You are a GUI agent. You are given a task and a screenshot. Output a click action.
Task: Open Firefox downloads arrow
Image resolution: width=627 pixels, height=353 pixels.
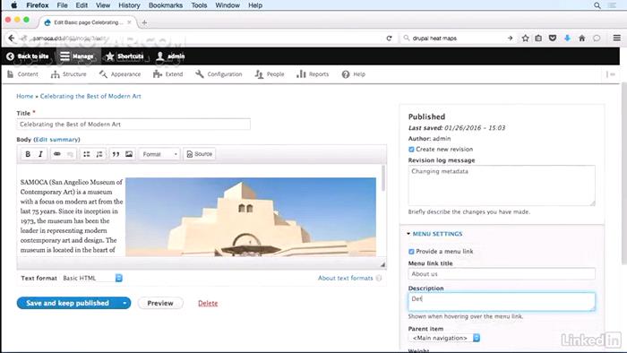point(567,38)
